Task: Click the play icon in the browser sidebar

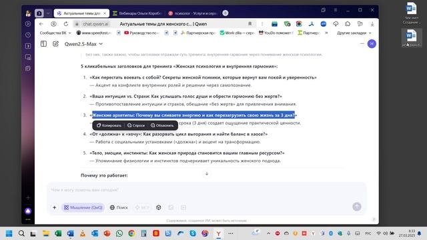Action: 28,24
